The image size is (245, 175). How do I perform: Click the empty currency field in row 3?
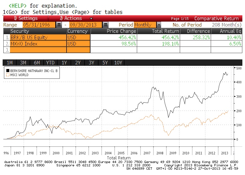[79, 50]
